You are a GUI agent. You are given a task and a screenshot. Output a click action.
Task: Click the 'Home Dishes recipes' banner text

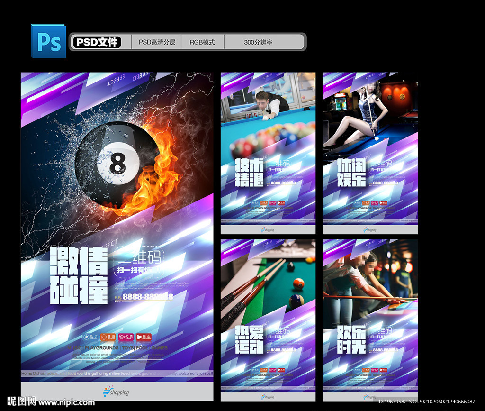(117, 374)
